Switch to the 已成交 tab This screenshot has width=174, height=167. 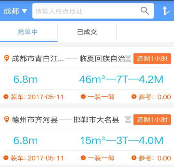point(87,32)
